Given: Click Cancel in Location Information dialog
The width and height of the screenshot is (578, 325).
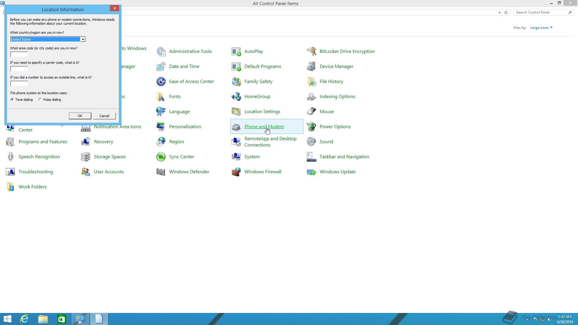Looking at the screenshot, I should 104,116.
